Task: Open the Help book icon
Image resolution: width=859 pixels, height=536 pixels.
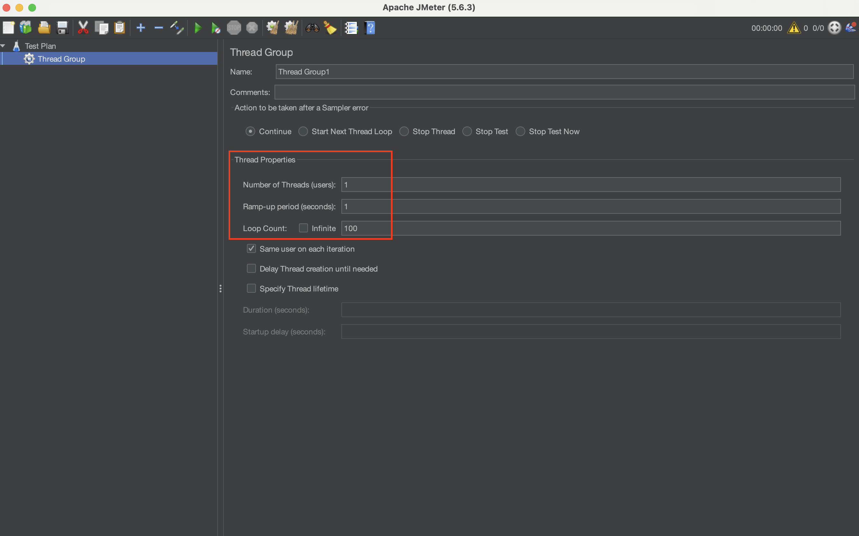Action: point(369,28)
